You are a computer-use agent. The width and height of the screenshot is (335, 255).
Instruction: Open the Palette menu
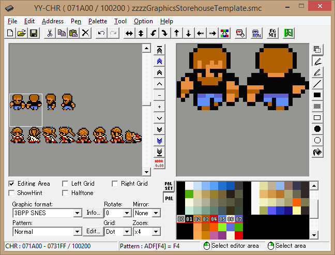[98, 21]
